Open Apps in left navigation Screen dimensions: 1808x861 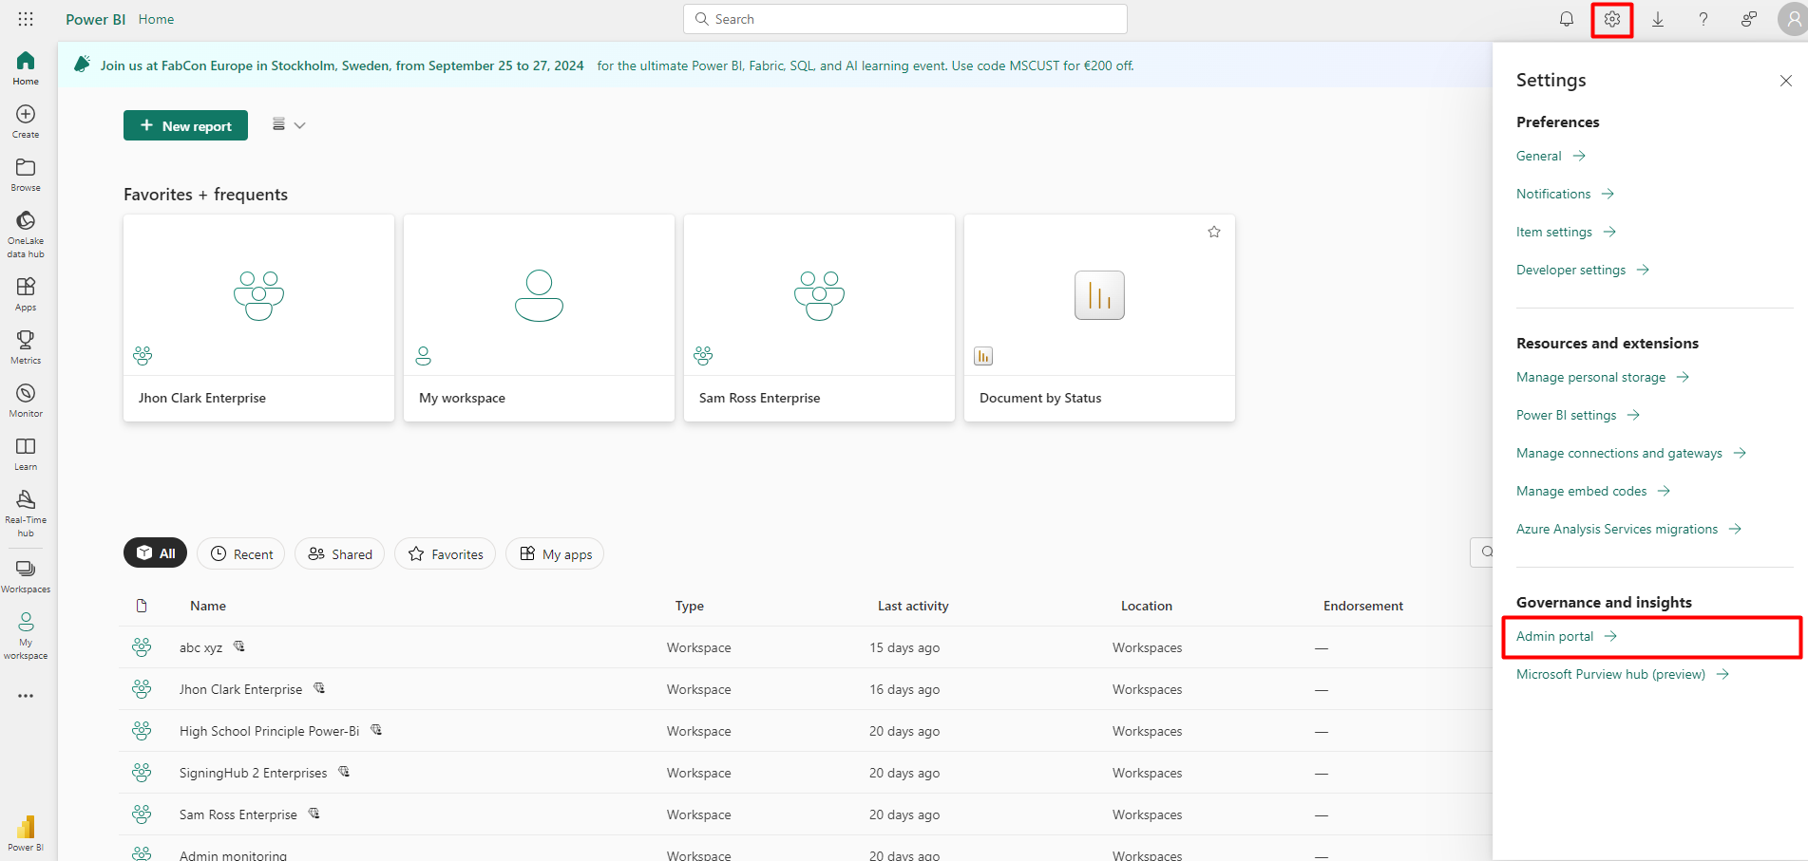[x=26, y=294]
